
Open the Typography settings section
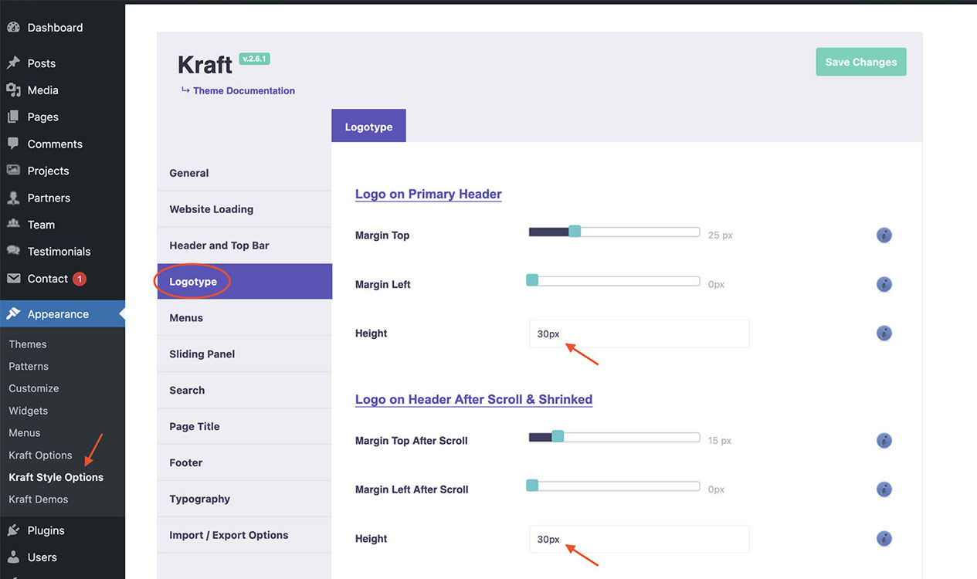coord(199,499)
